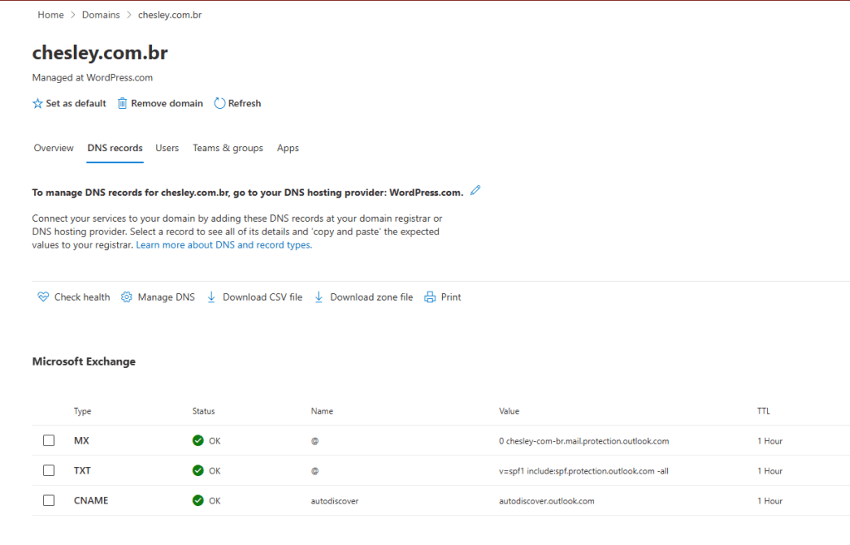Screen dimensions: 850x545
Task: Click the circular Refresh icon
Action: (219, 104)
